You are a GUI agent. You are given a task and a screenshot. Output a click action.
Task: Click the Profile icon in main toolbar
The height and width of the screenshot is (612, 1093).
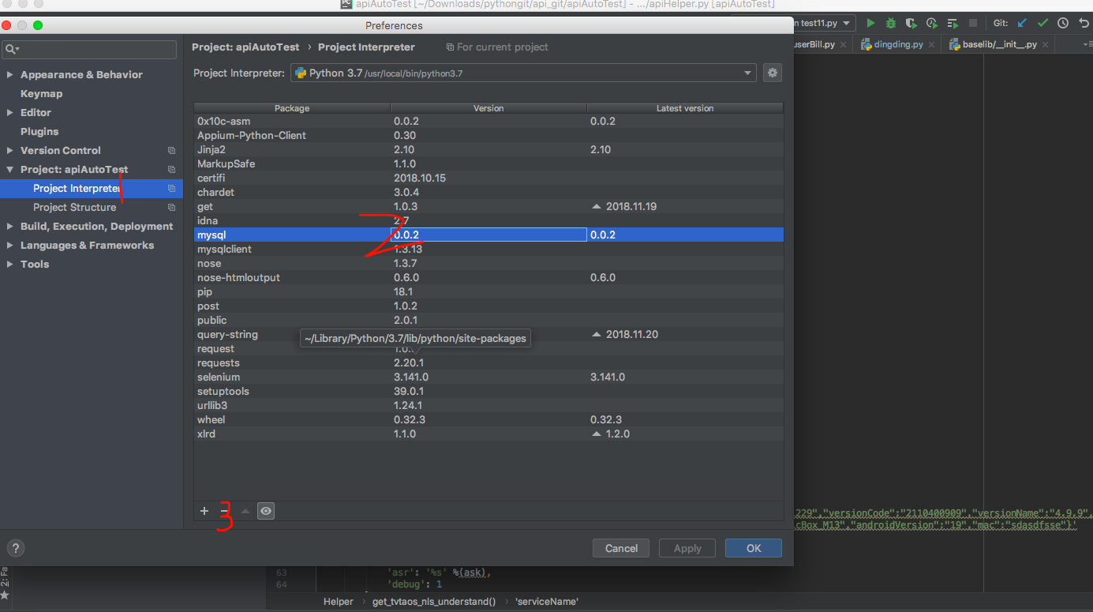[932, 23]
